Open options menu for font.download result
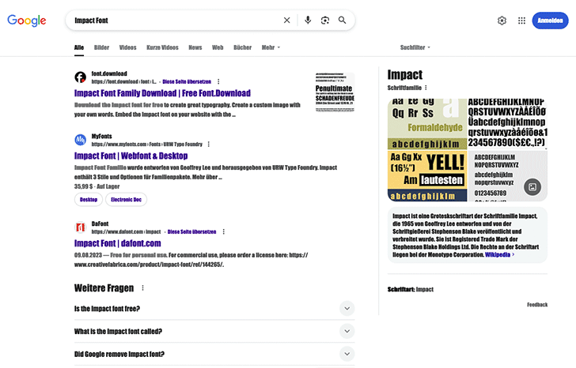The height and width of the screenshot is (368, 576). (x=218, y=81)
